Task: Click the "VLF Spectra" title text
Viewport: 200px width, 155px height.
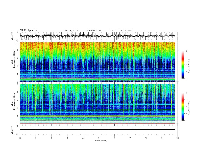Action: [x=29, y=30]
